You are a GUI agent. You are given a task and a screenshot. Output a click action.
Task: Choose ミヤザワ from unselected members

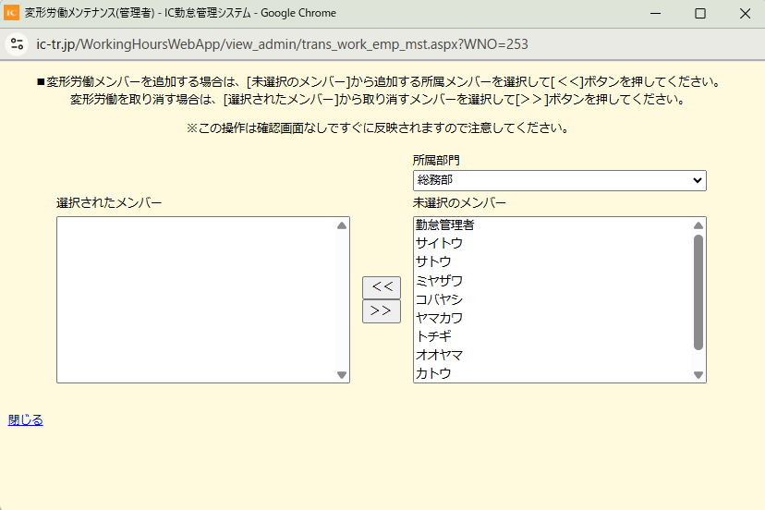[x=439, y=281]
